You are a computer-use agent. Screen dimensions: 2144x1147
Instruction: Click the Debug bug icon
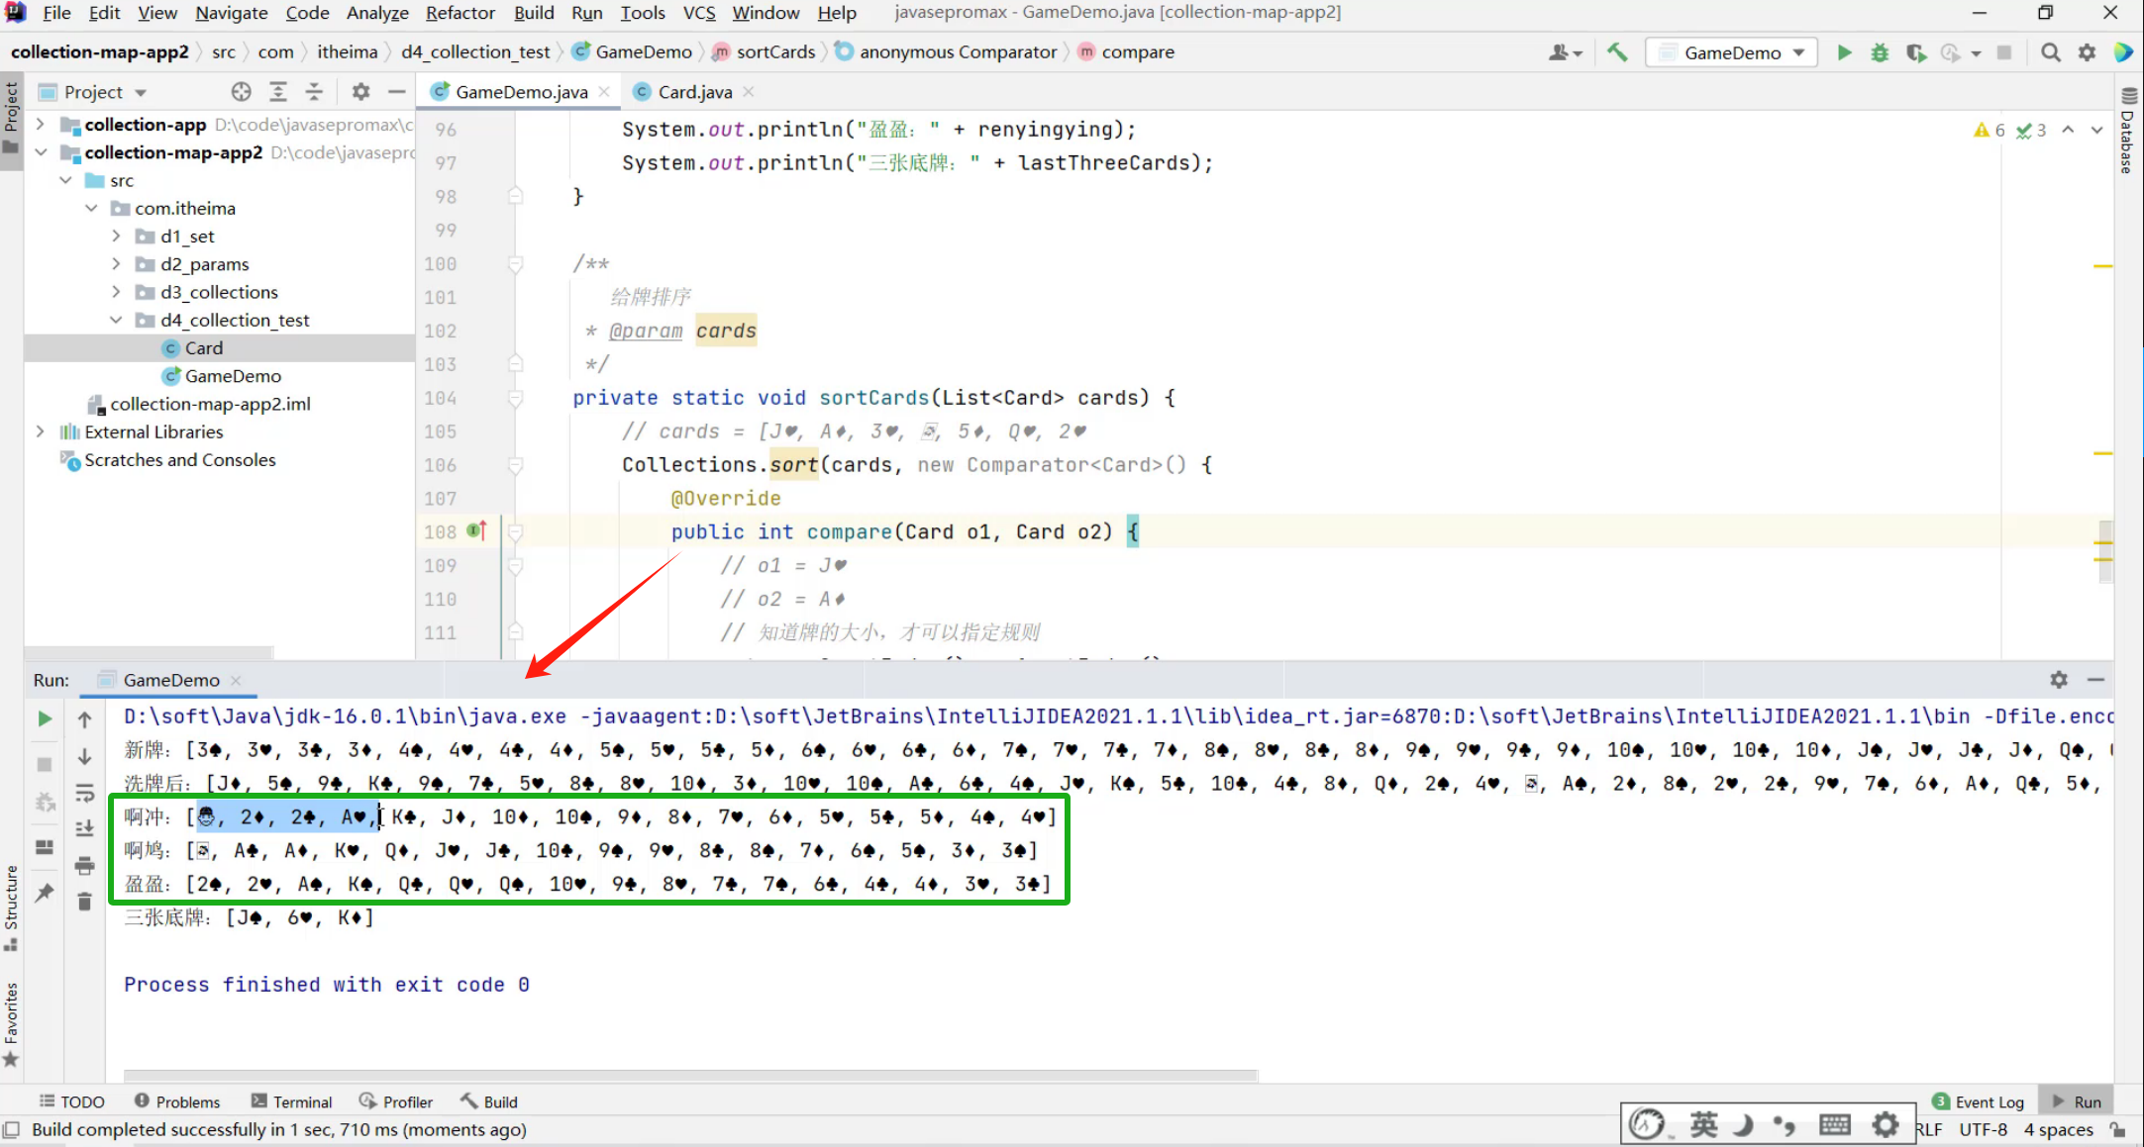point(1880,52)
